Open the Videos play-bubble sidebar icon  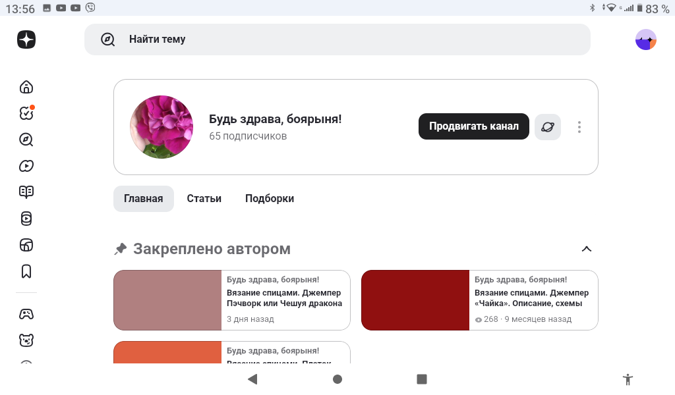[26, 166]
